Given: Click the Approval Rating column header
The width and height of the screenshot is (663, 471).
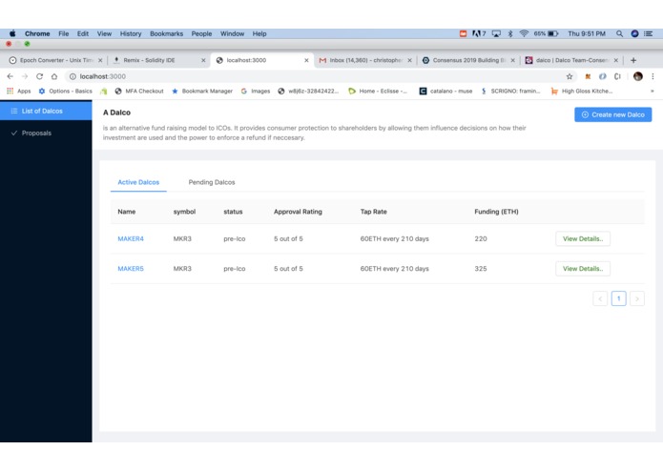Looking at the screenshot, I should 298,212.
